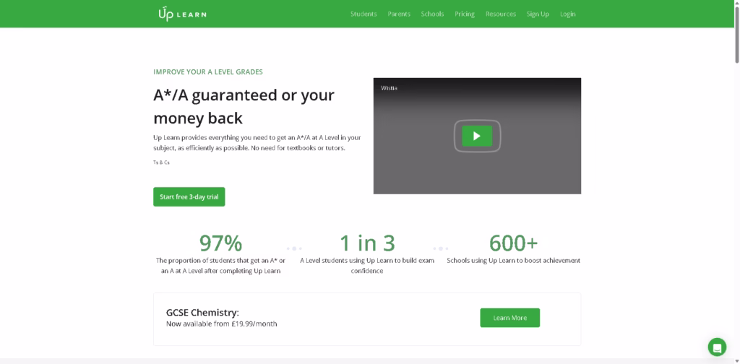The height and width of the screenshot is (364, 740).
Task: View the Pricing page
Action: click(465, 14)
